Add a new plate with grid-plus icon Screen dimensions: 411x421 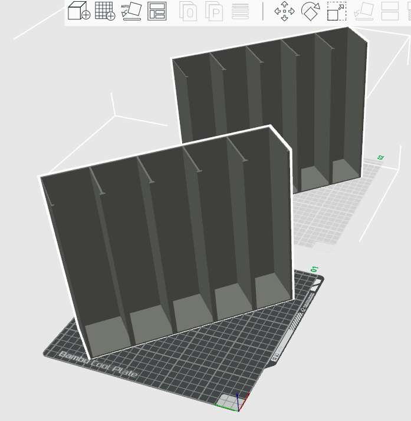point(105,11)
